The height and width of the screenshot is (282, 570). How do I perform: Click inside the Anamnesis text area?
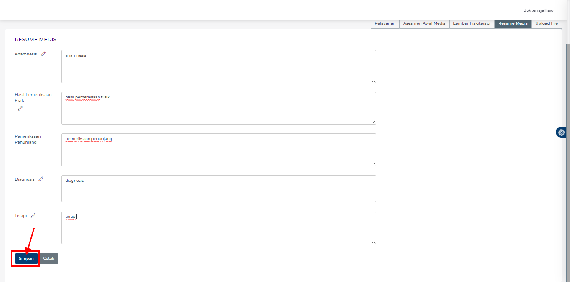[218, 67]
